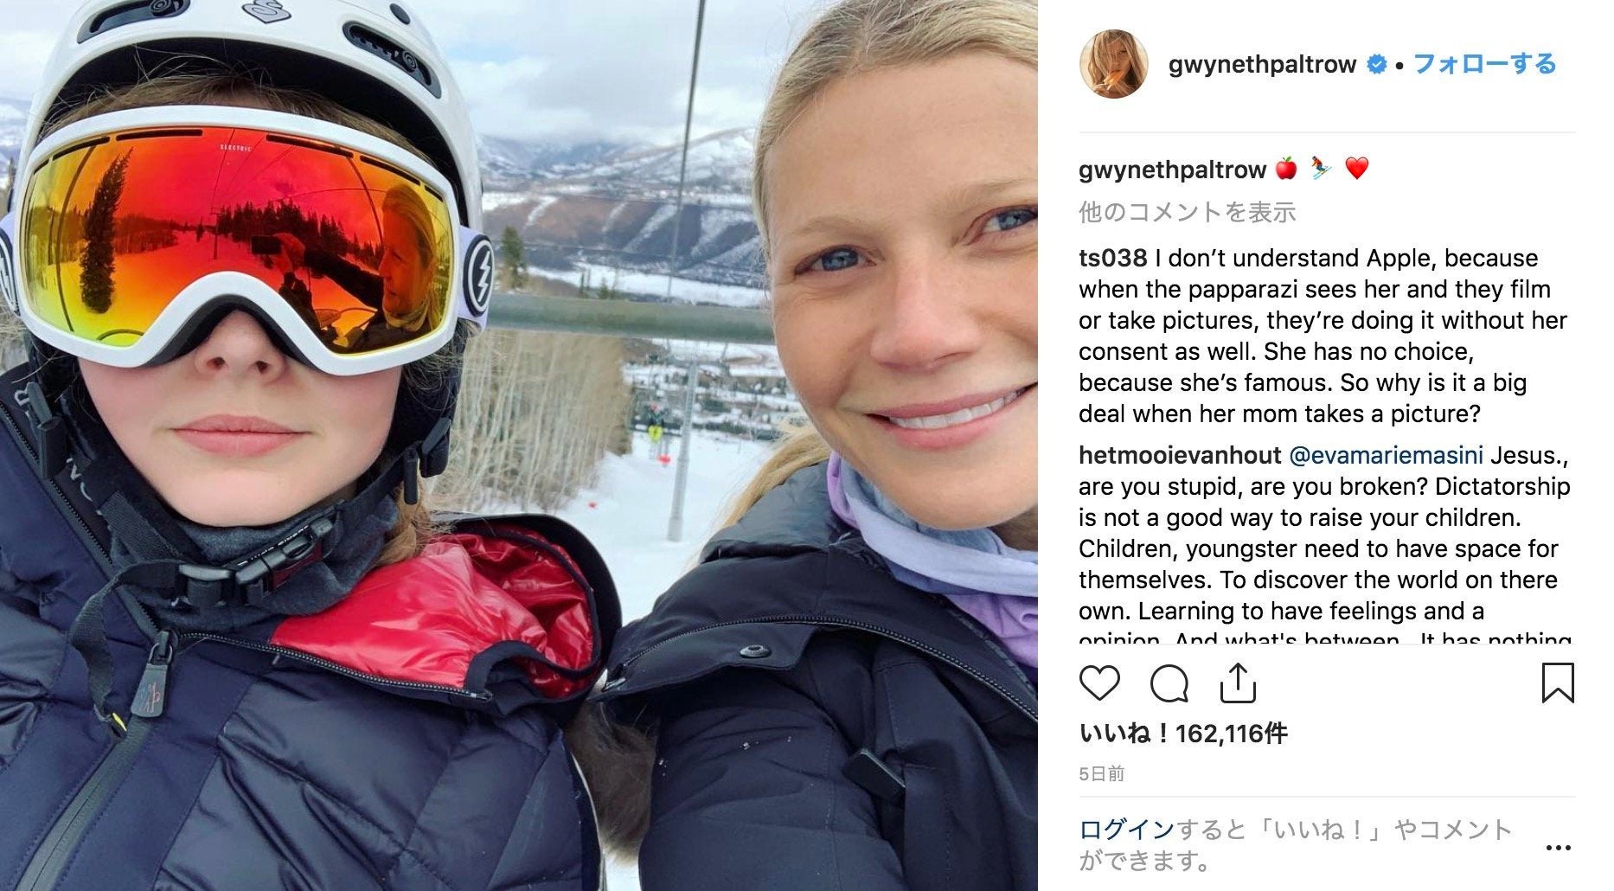The image size is (1614, 891).
Task: View the いいね！162,116件 likes list
Action: point(1183,734)
